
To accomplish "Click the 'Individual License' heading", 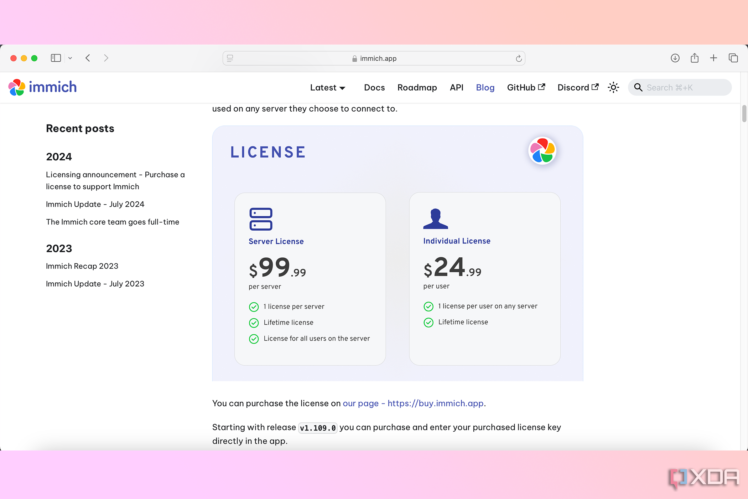I will (457, 241).
